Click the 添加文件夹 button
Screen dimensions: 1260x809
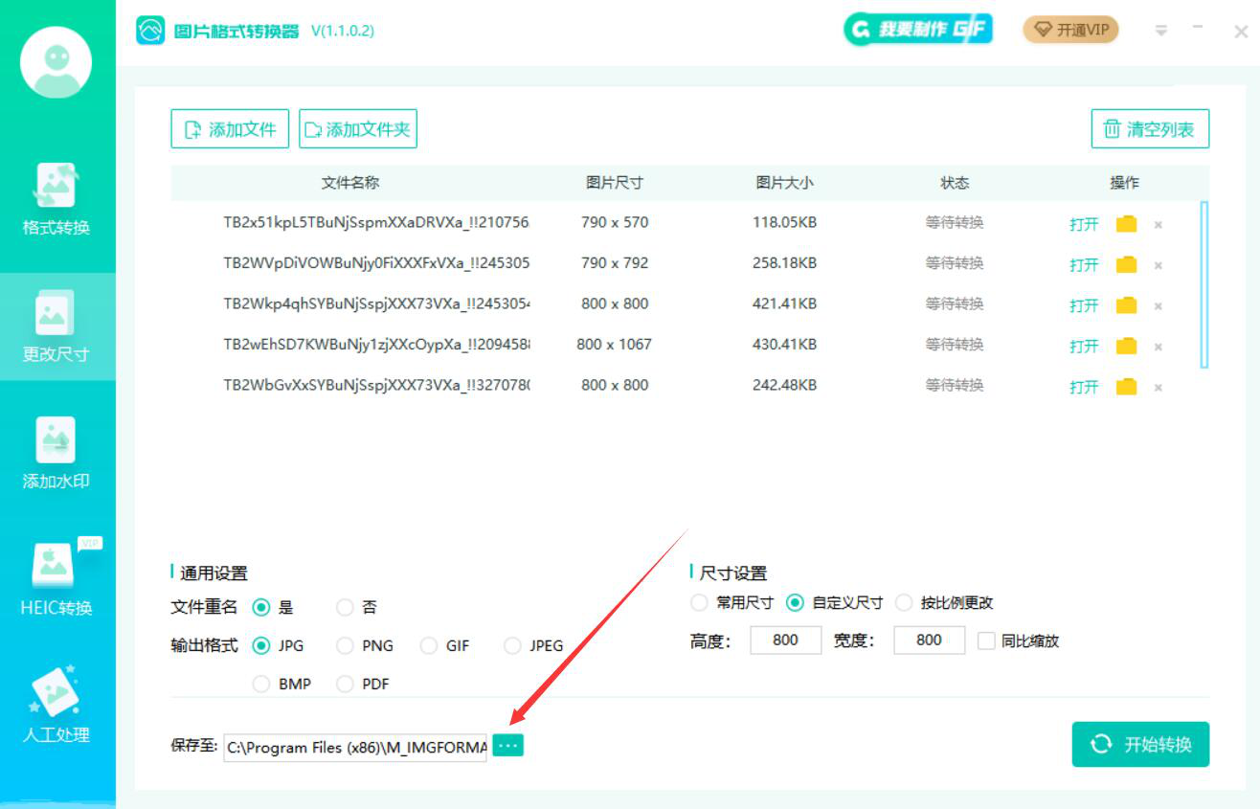pos(358,129)
